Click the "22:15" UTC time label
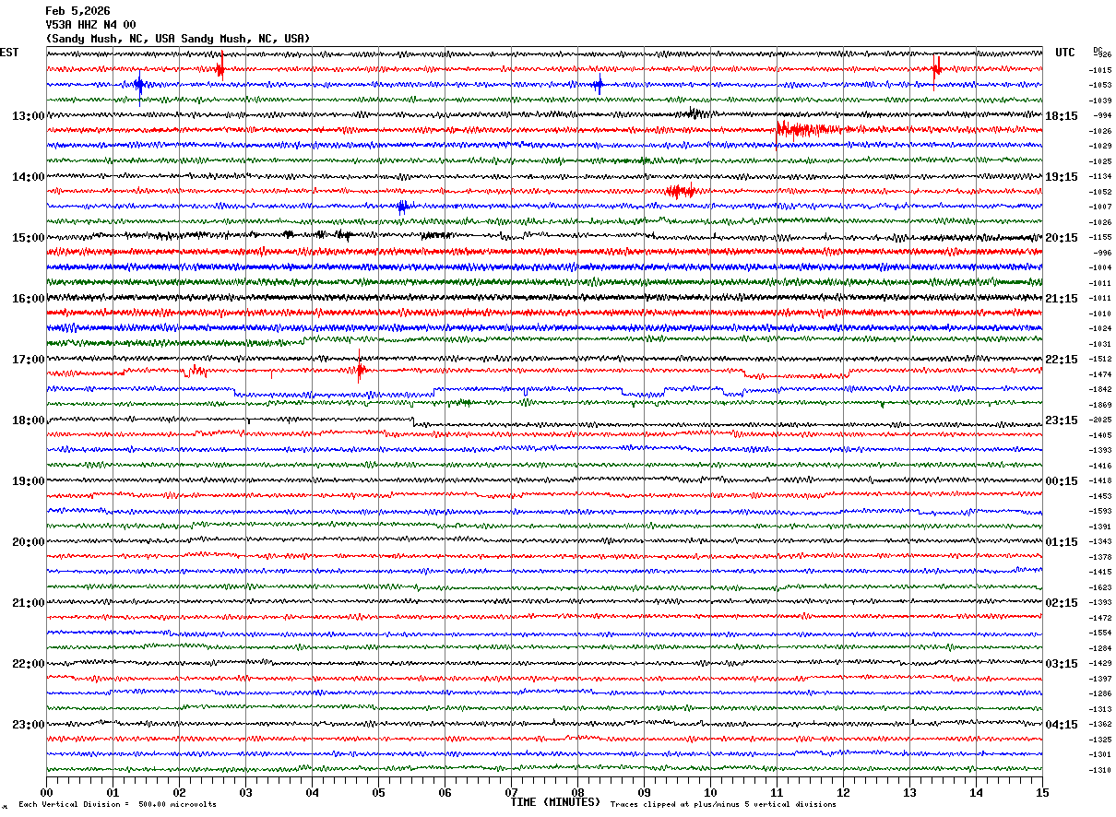Viewport: 1116px width, 817px height. 1062,360
